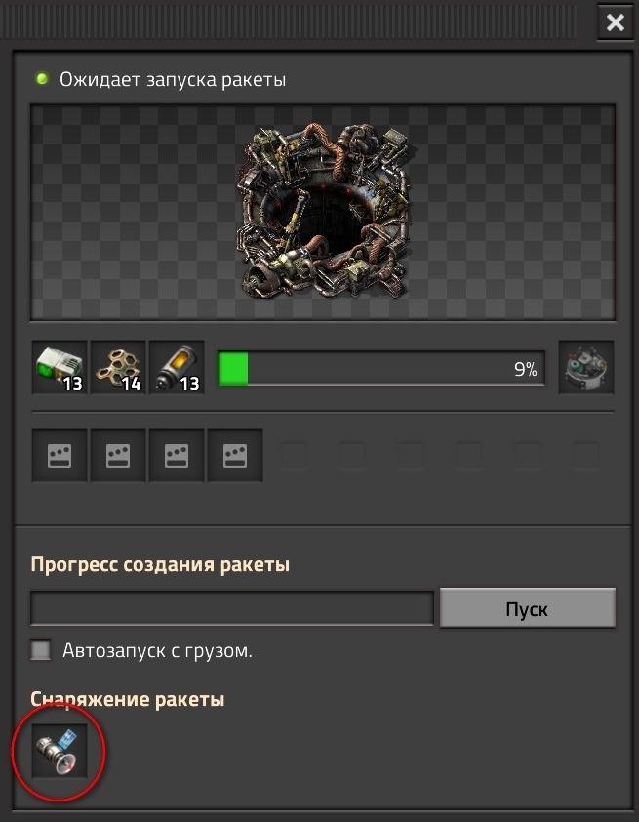Image resolution: width=639 pixels, height=822 pixels.
Task: Launch the rocket with Пуск button
Action: pos(528,607)
